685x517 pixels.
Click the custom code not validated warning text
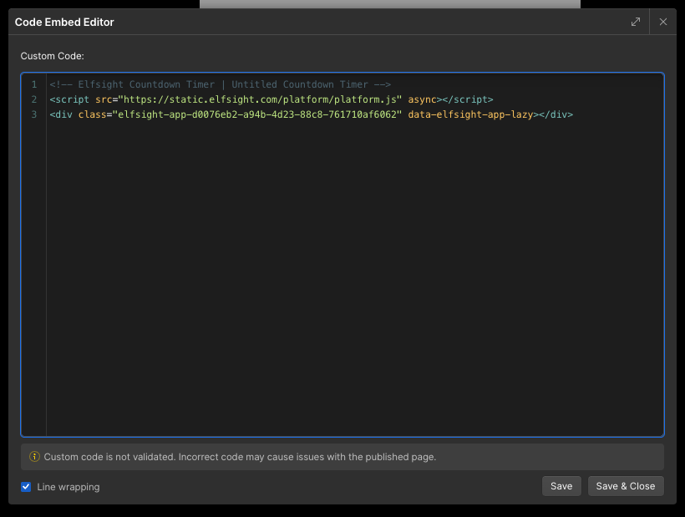[x=240, y=457]
